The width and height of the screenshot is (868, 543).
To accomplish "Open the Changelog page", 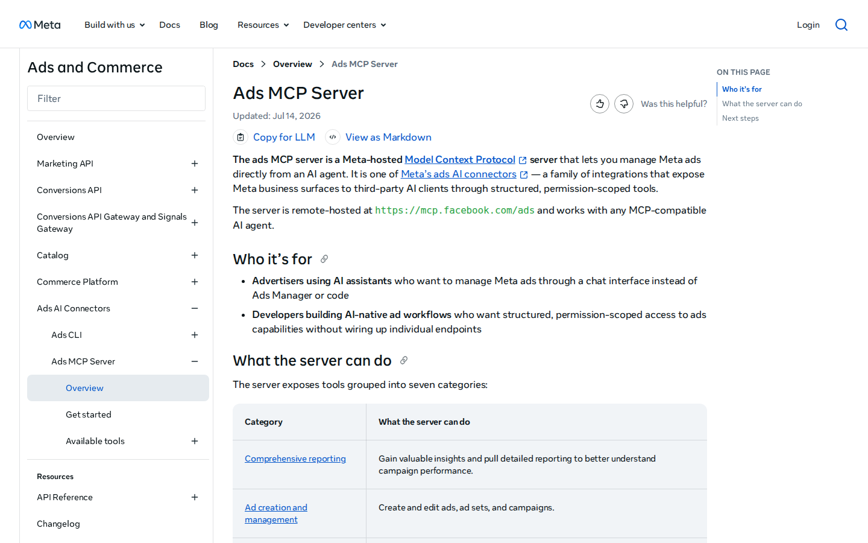I will click(58, 524).
